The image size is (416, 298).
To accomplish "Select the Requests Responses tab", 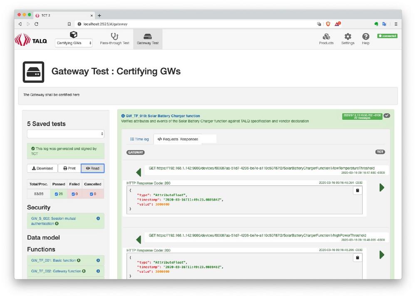I will tap(178, 139).
